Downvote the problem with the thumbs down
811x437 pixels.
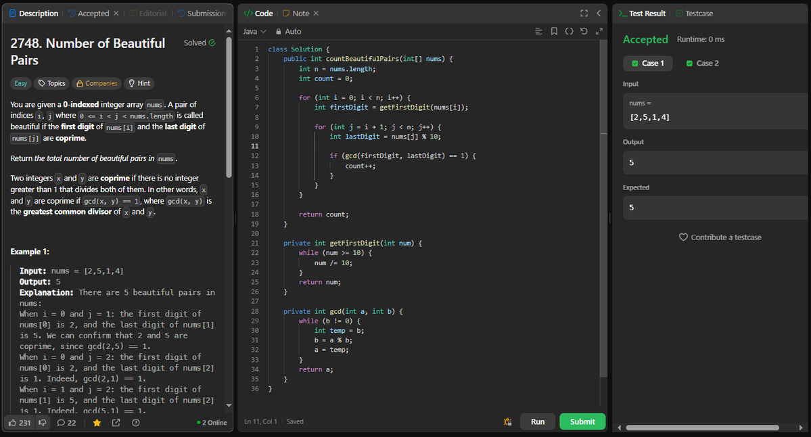(x=43, y=422)
